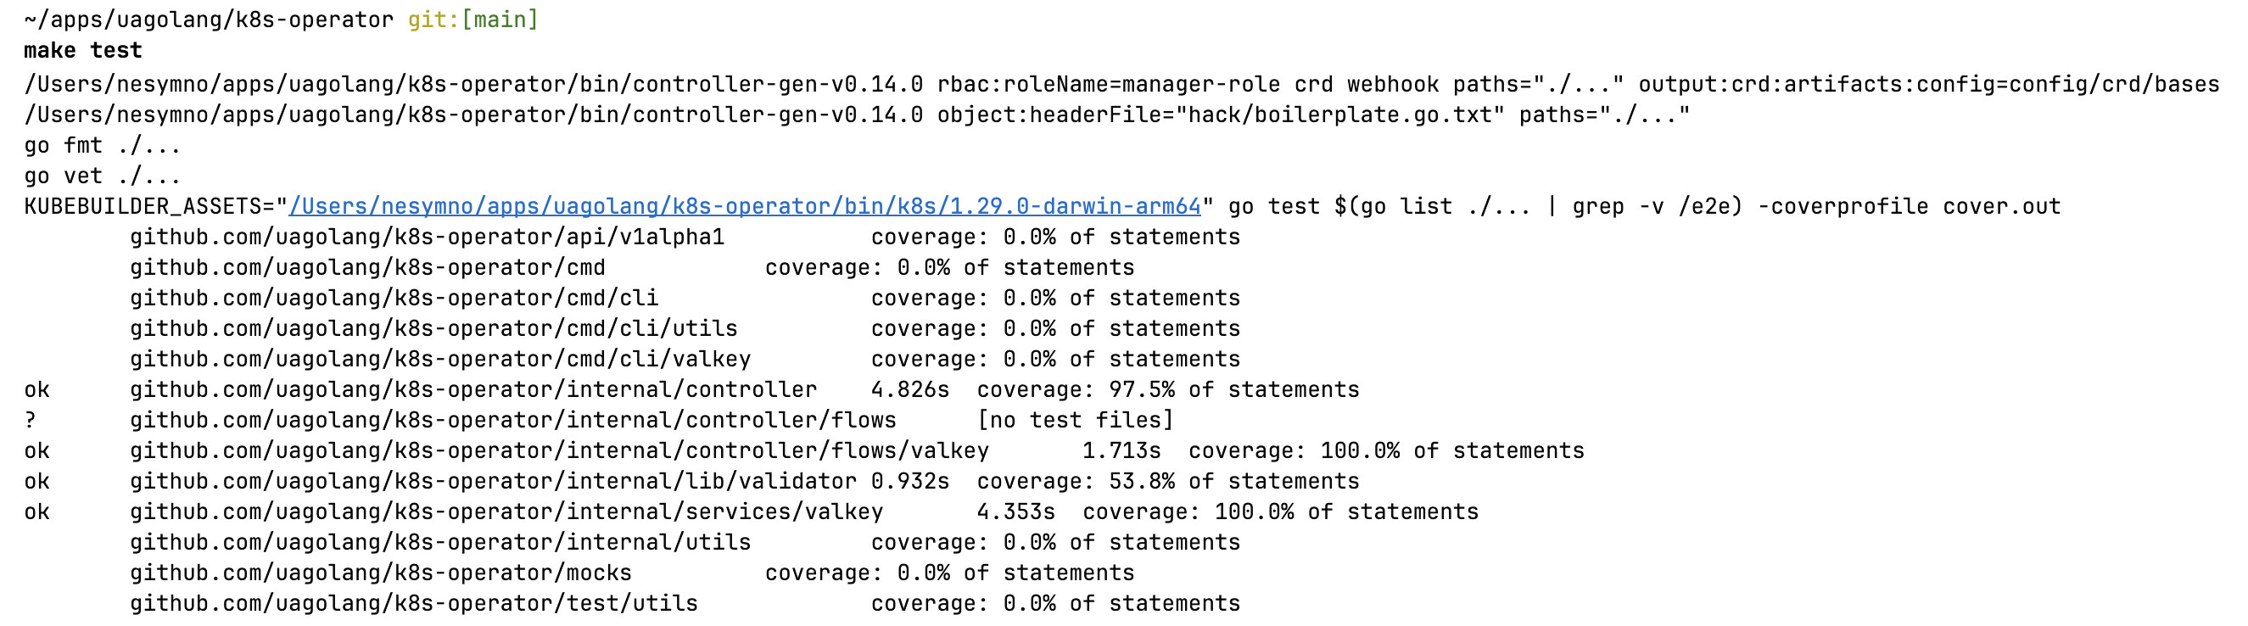Click the question mark status before controller/flows
Viewport: 2248px width, 626px height.
tap(31, 421)
